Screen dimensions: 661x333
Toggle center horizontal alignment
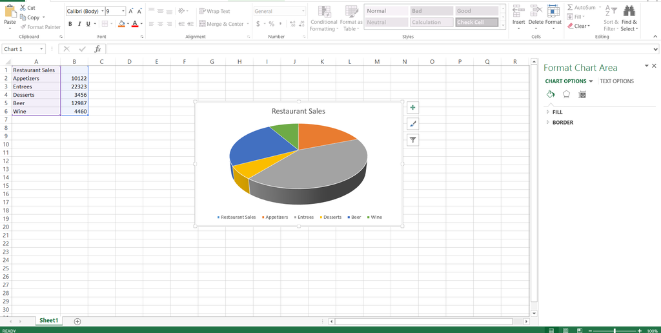[160, 24]
